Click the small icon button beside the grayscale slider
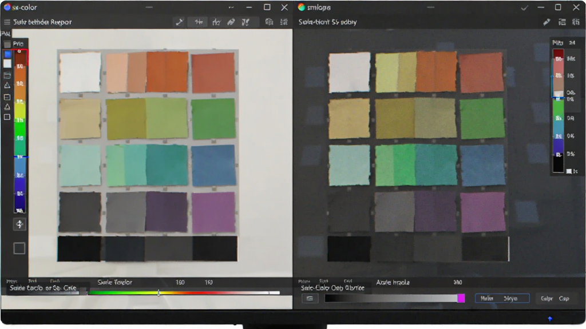The image size is (586, 329). point(310,298)
